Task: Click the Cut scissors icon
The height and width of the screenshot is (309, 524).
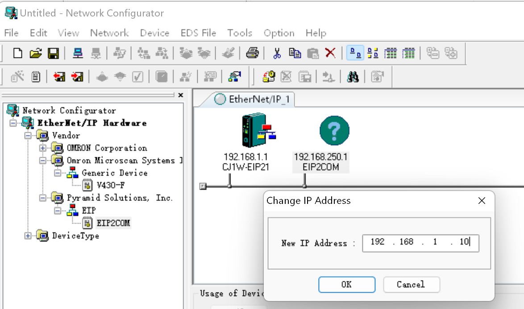Action: pyautogui.click(x=277, y=53)
